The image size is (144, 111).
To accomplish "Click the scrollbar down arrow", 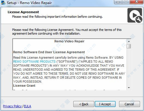I will (129, 88).
